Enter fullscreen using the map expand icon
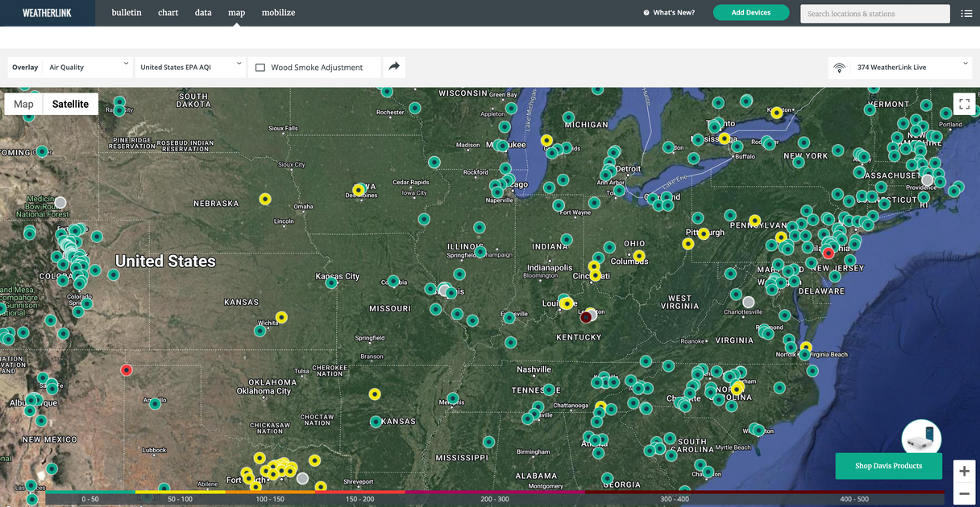This screenshot has width=980, height=507. pos(964,104)
